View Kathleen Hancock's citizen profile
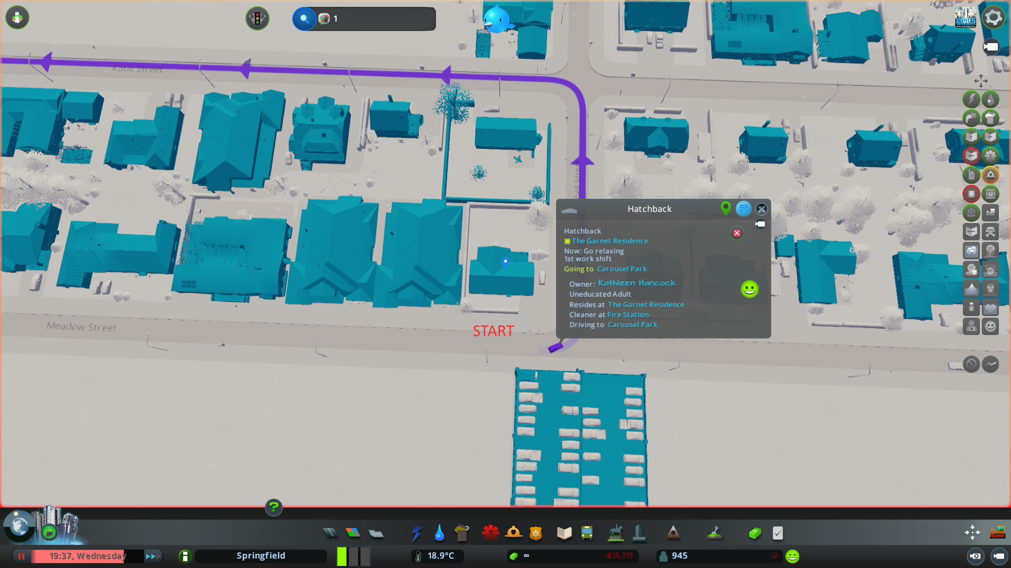Screen dimensions: 1011x568 [x=637, y=283]
